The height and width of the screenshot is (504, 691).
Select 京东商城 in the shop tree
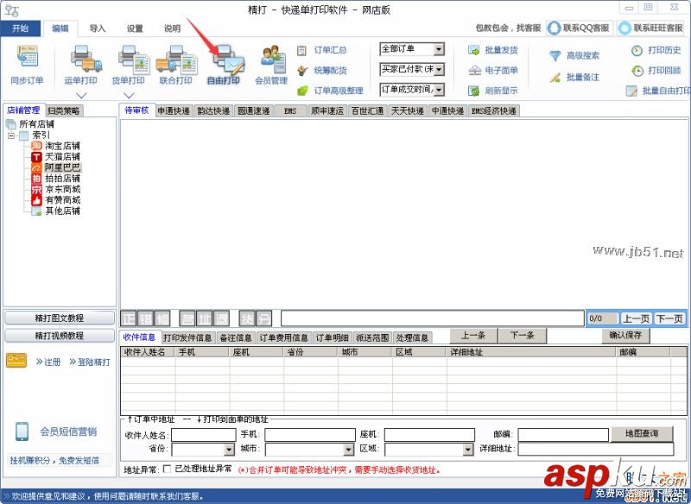tap(62, 189)
